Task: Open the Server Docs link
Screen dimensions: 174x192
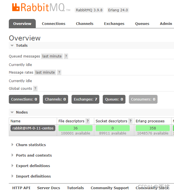Action: tap(49, 188)
